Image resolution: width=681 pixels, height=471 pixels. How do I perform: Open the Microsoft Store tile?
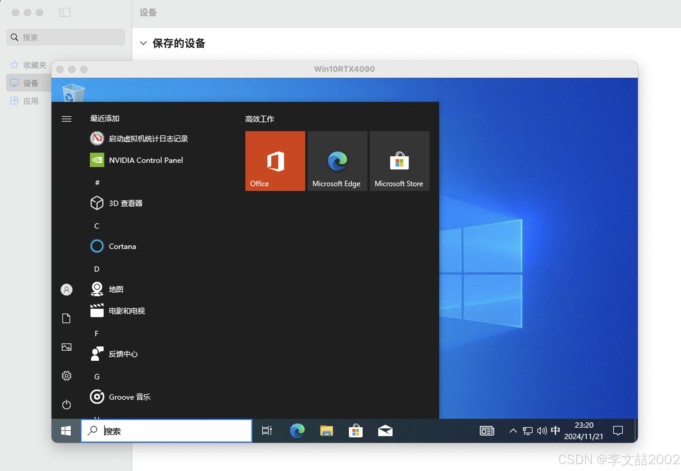tap(399, 161)
